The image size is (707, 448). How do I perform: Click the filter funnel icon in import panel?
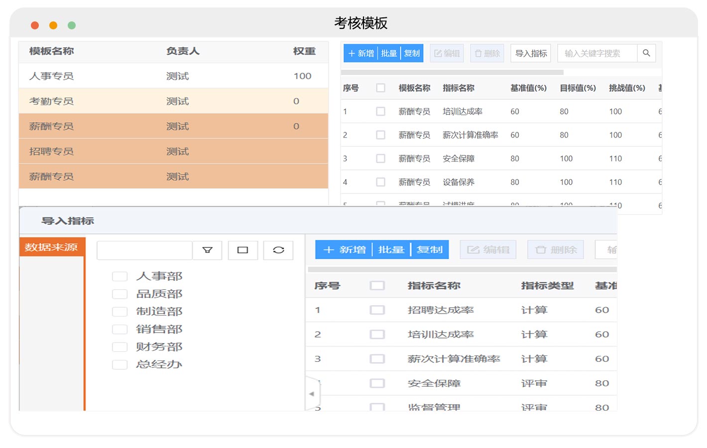pyautogui.click(x=208, y=250)
